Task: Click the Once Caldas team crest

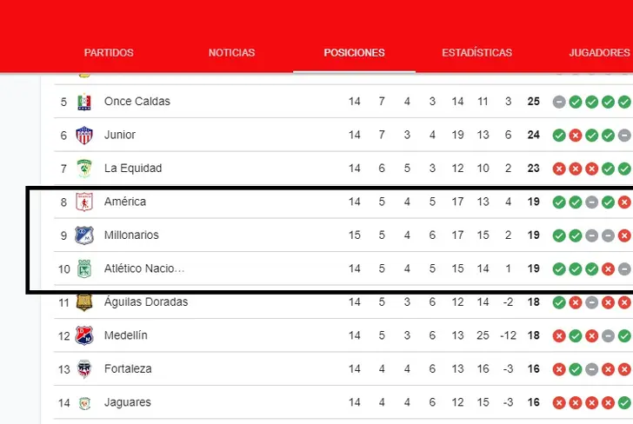Action: click(84, 102)
